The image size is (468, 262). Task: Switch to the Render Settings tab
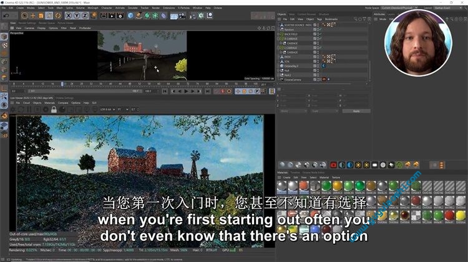click(27, 23)
